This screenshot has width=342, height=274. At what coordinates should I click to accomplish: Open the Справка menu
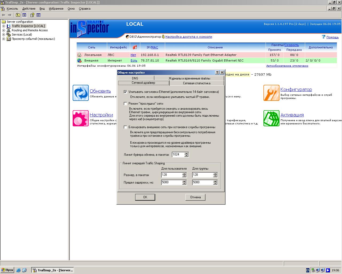(85, 9)
